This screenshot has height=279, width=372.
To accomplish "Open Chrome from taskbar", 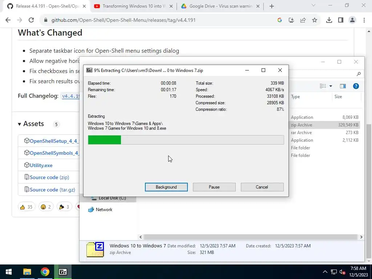I will (x=45, y=272).
